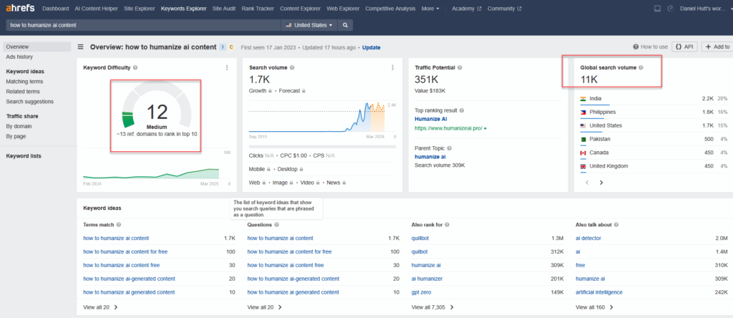Screen dimensions: 733x318
Task: Expand the More menu in navigation
Action: 430,9
